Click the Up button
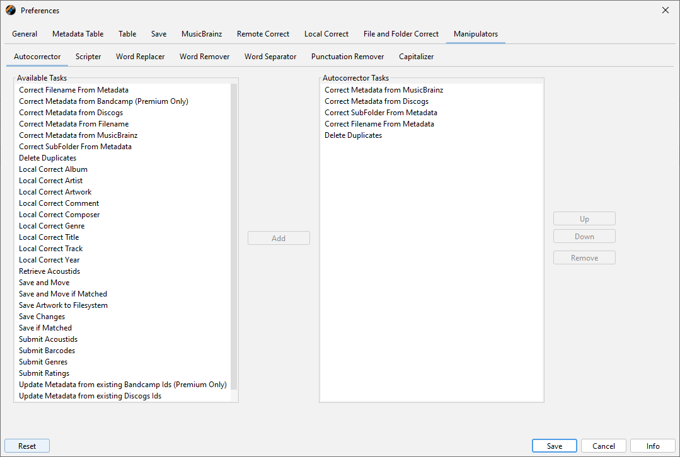Viewport: 680px width, 457px height. (x=584, y=219)
